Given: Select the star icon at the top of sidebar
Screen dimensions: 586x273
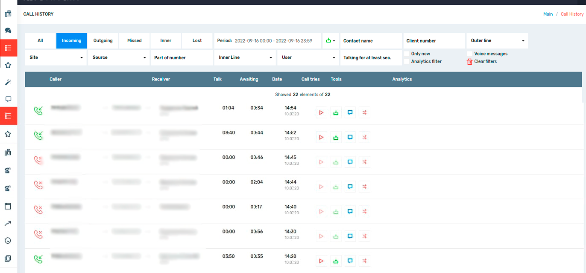Looking at the screenshot, I should coord(8,65).
